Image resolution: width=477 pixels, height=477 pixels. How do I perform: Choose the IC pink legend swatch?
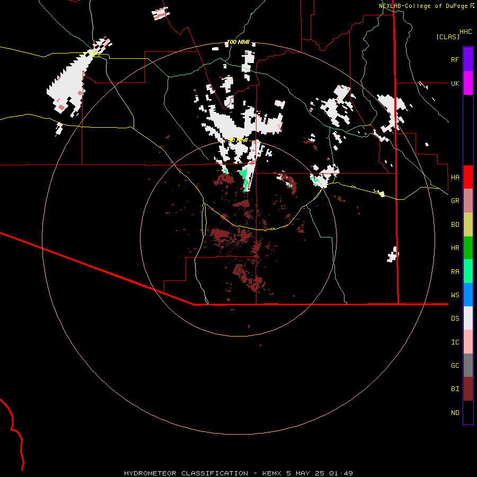[468, 342]
